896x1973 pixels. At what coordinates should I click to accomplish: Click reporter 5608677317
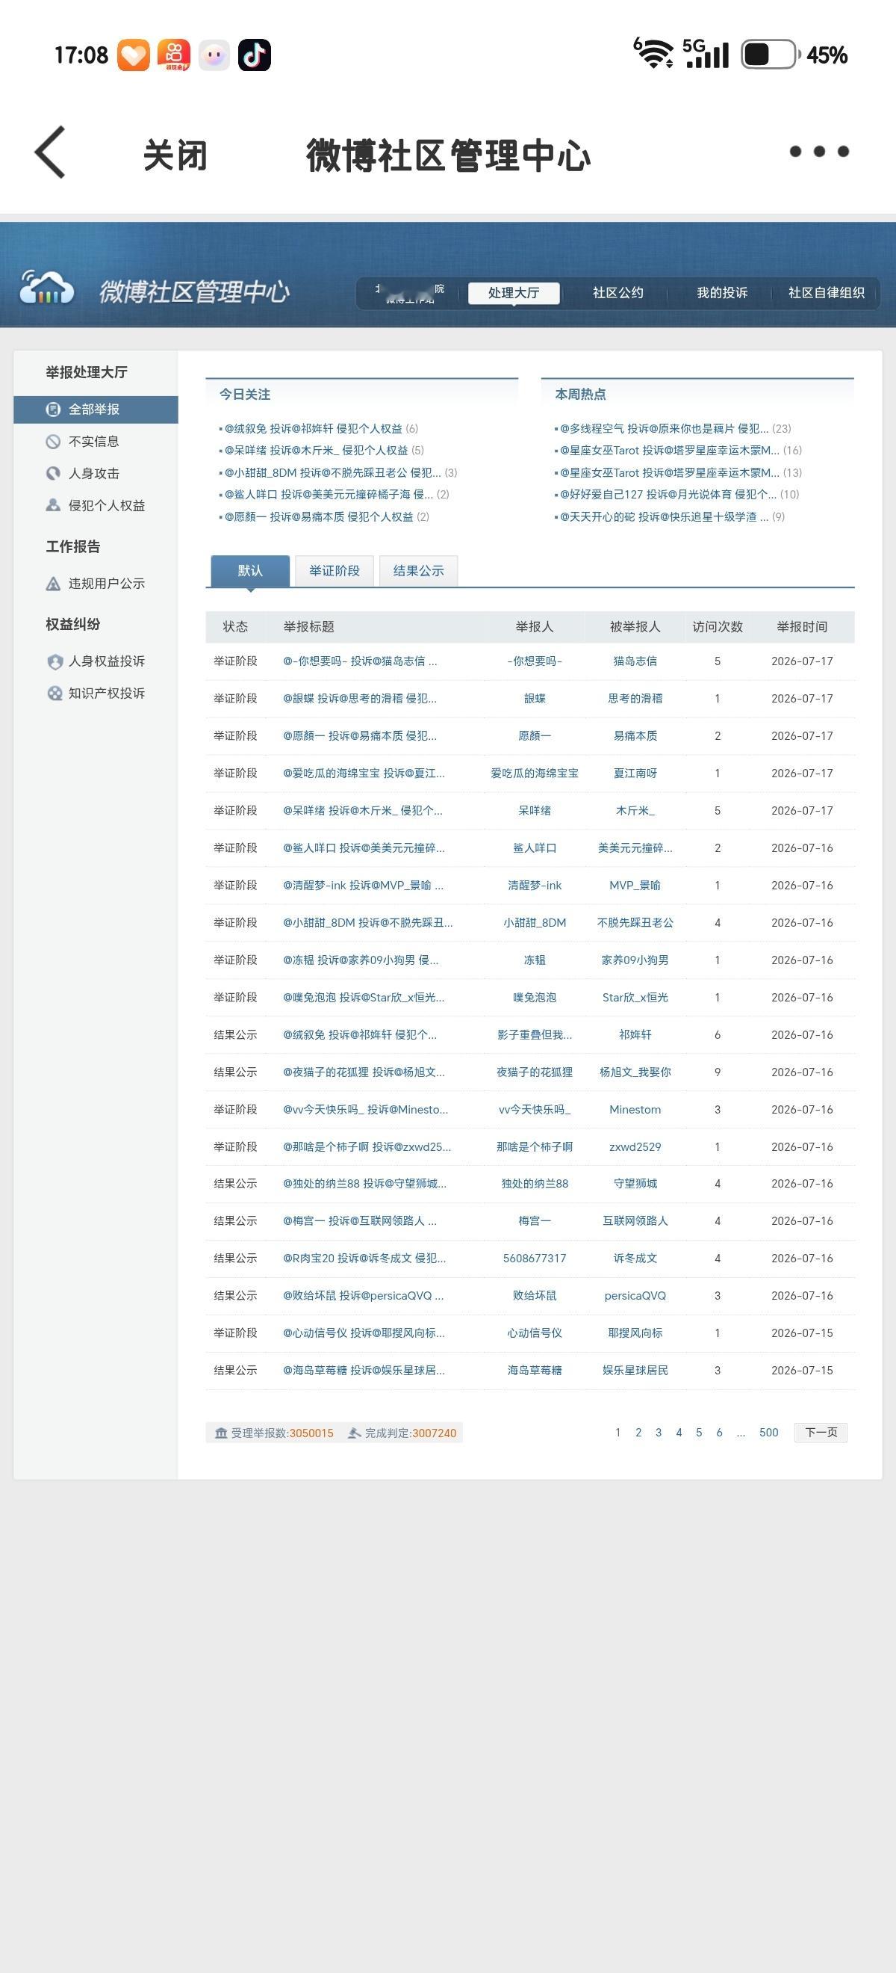[535, 1259]
